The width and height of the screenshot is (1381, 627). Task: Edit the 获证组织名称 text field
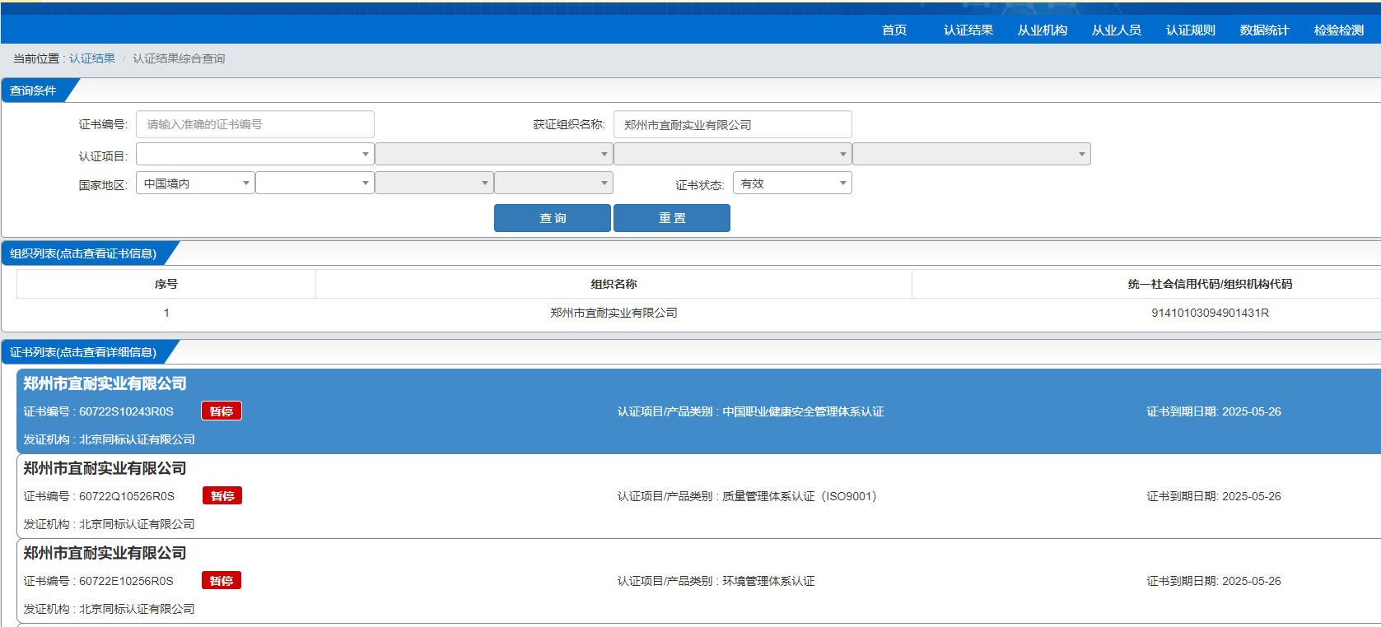(733, 124)
